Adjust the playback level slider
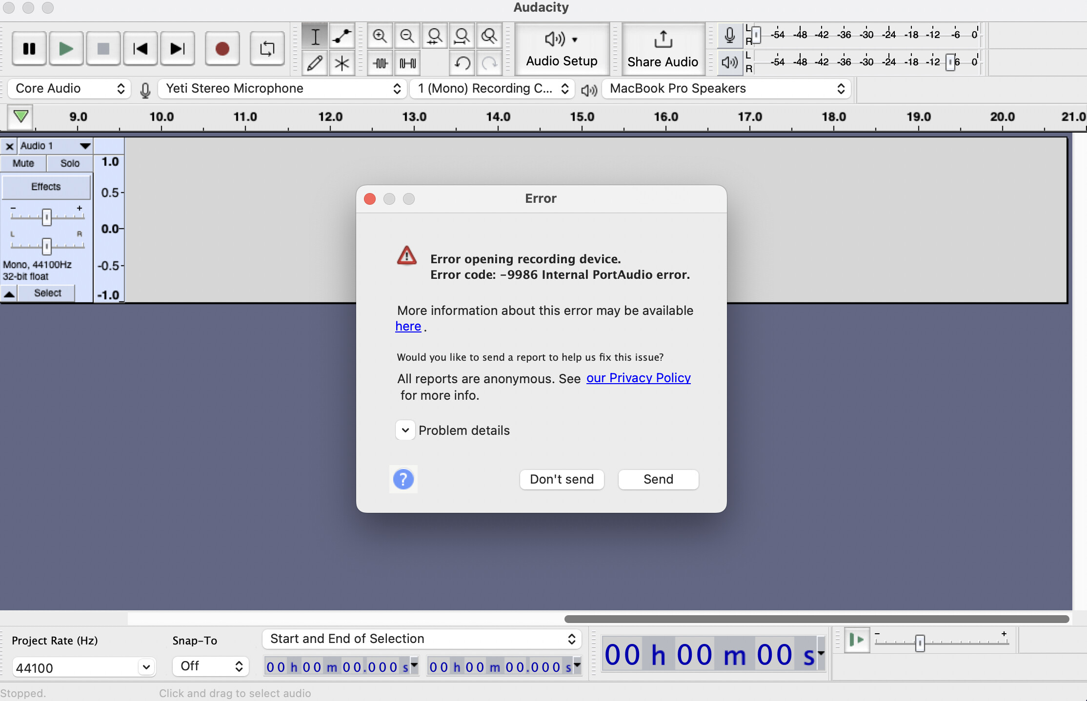The height and width of the screenshot is (701, 1087). (x=950, y=62)
